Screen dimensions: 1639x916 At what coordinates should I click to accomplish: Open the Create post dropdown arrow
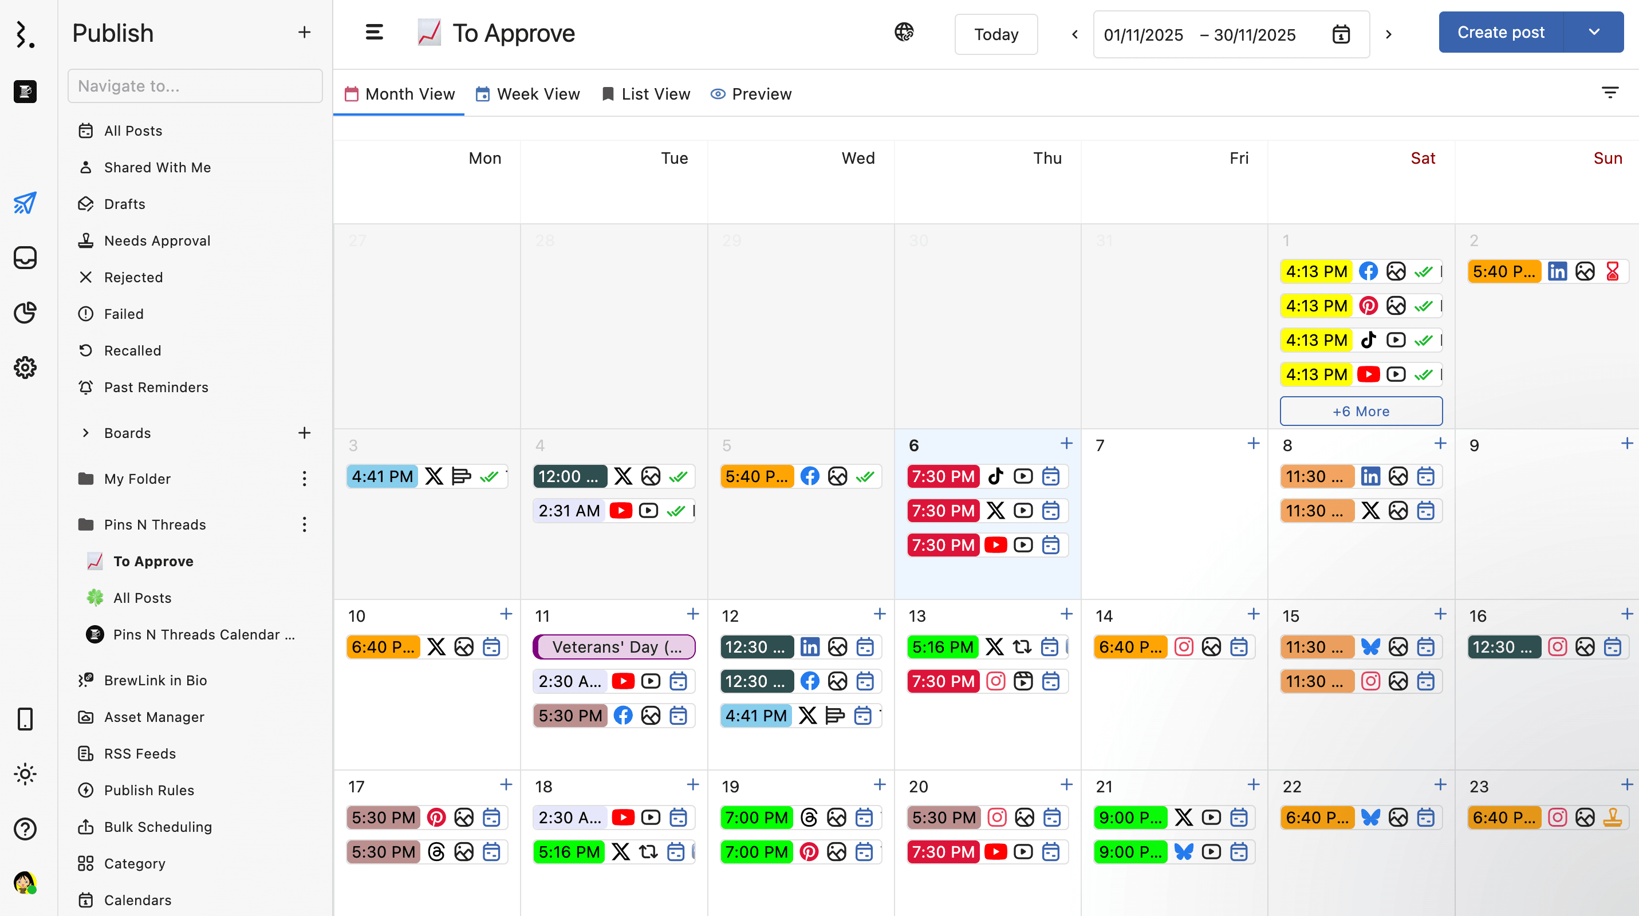[x=1594, y=33]
